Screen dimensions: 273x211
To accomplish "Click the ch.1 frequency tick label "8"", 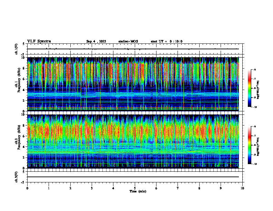I will point(24,68).
